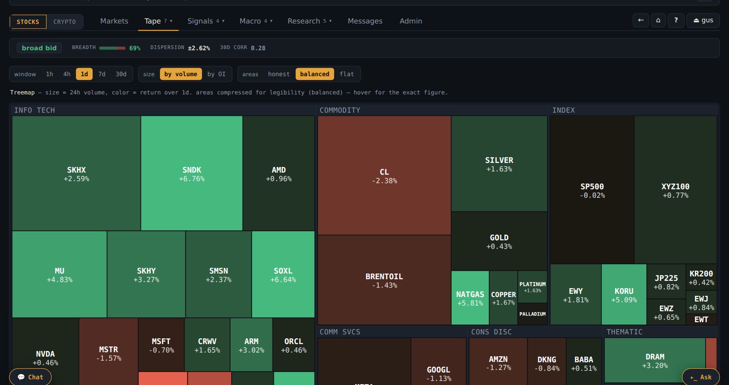
Task: Open the Messages tab
Action: 365,21
